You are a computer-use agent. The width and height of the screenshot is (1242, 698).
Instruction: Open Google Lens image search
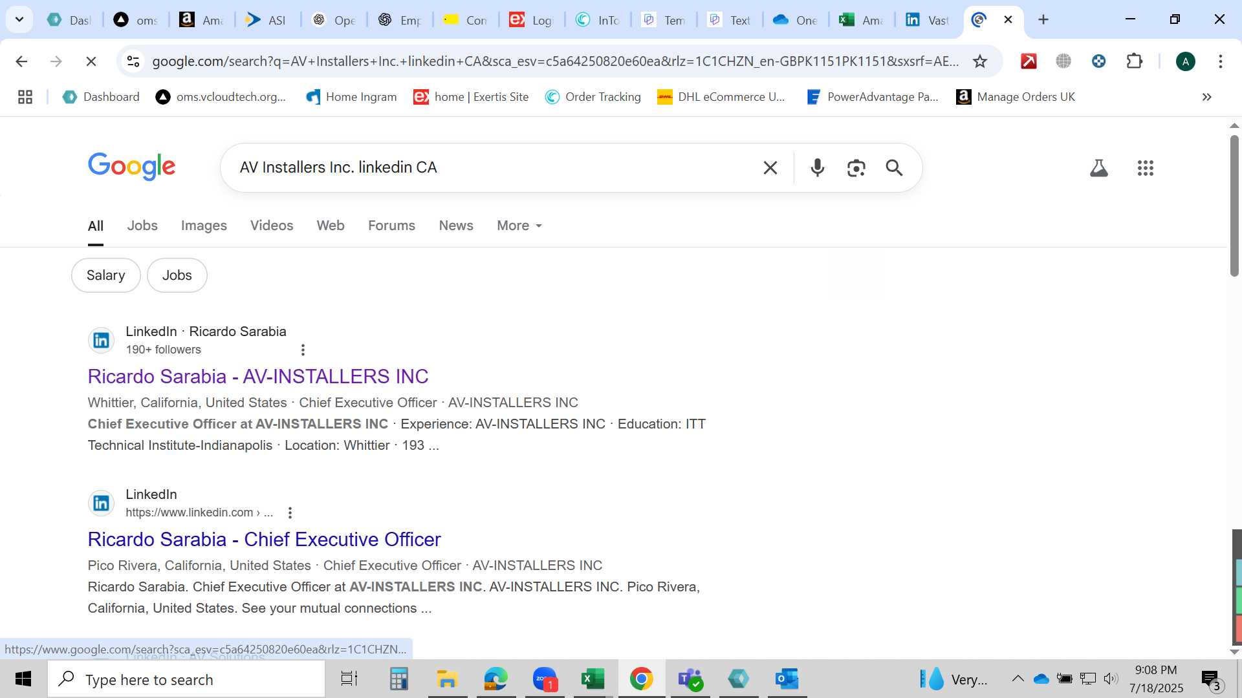coord(856,168)
